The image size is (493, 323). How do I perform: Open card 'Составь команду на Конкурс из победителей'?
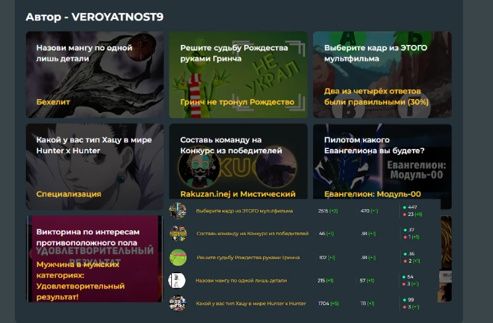coord(238,161)
